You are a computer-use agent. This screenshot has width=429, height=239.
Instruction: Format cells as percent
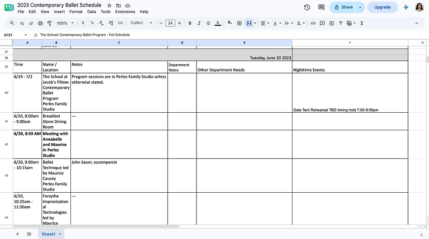pyautogui.click(x=92, y=23)
